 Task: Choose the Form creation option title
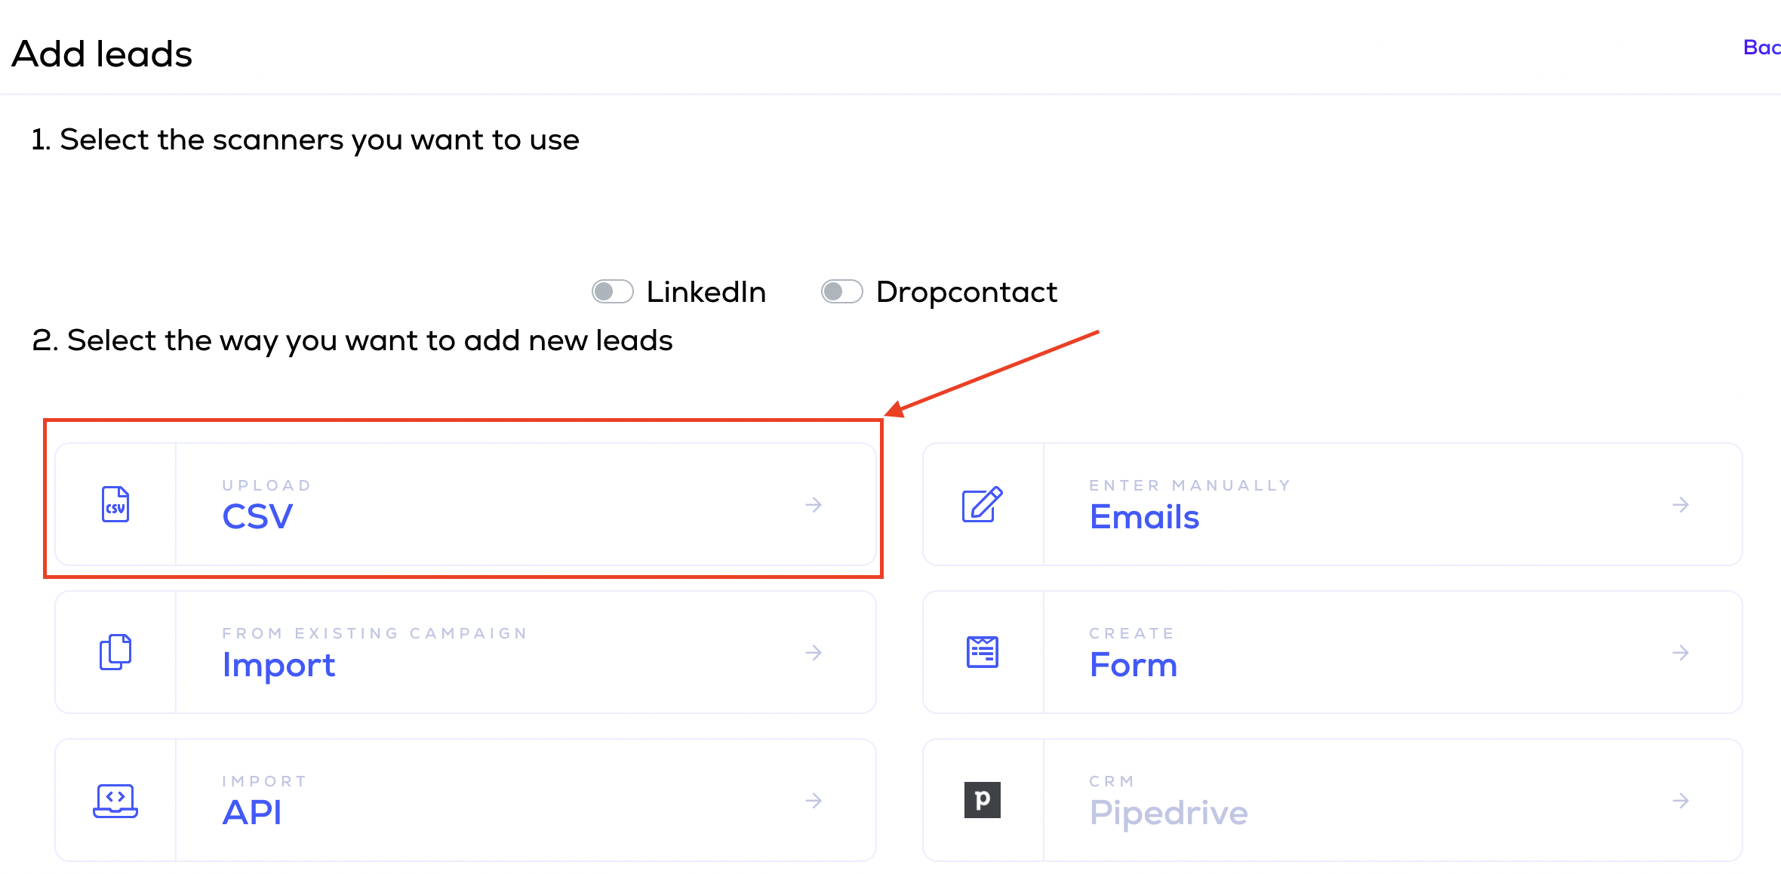tap(1133, 665)
